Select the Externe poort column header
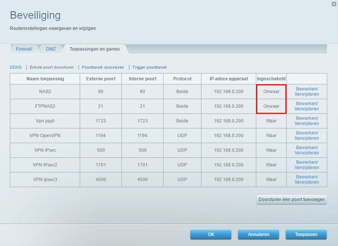338x246 pixels. (x=101, y=79)
